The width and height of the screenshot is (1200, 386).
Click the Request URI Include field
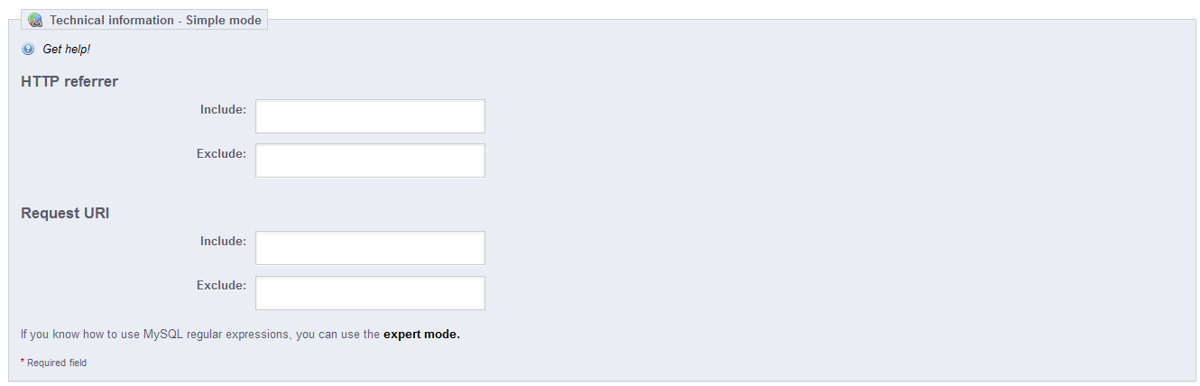370,248
